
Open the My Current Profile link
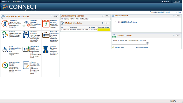[35, 47]
